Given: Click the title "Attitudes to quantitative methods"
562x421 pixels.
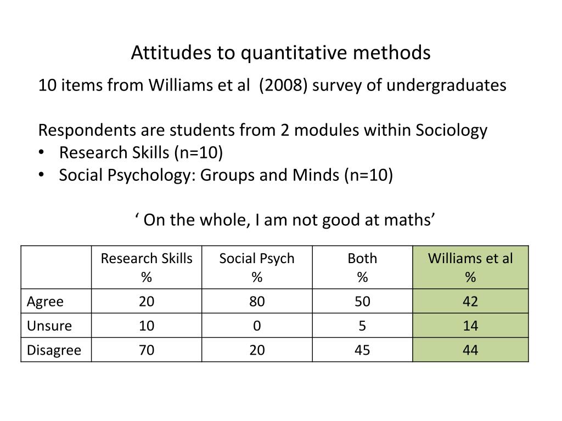Looking at the screenshot, I should [280, 53].
